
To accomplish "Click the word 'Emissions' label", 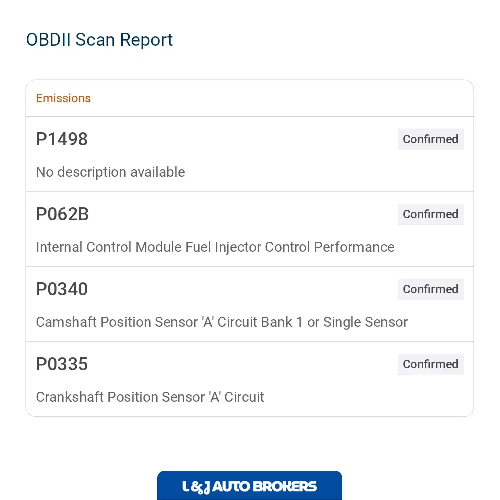I will pyautogui.click(x=63, y=98).
